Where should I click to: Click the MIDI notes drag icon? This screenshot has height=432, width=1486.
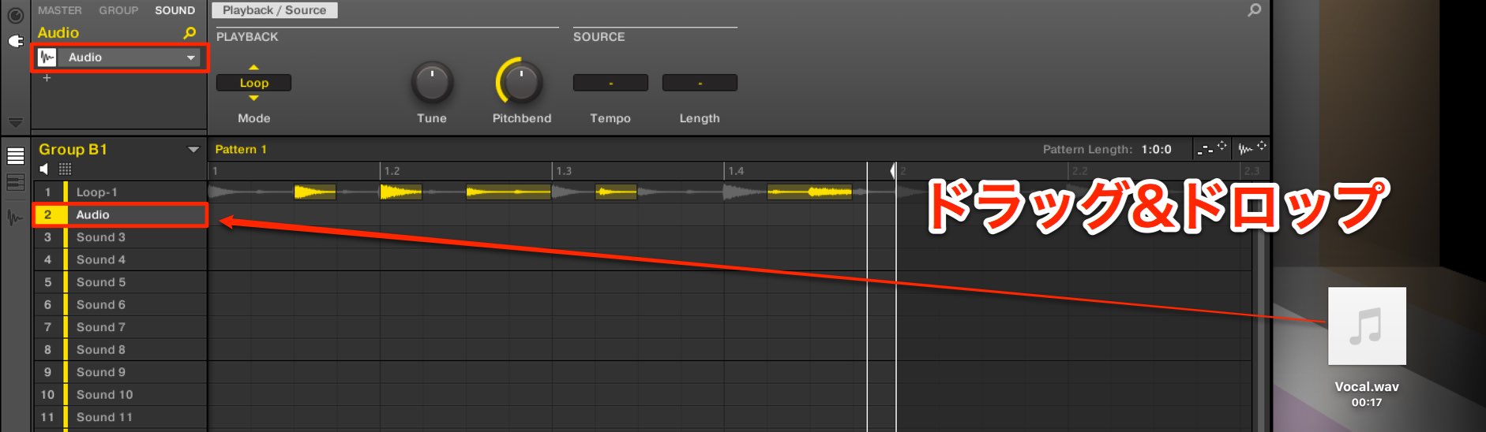(x=1211, y=148)
